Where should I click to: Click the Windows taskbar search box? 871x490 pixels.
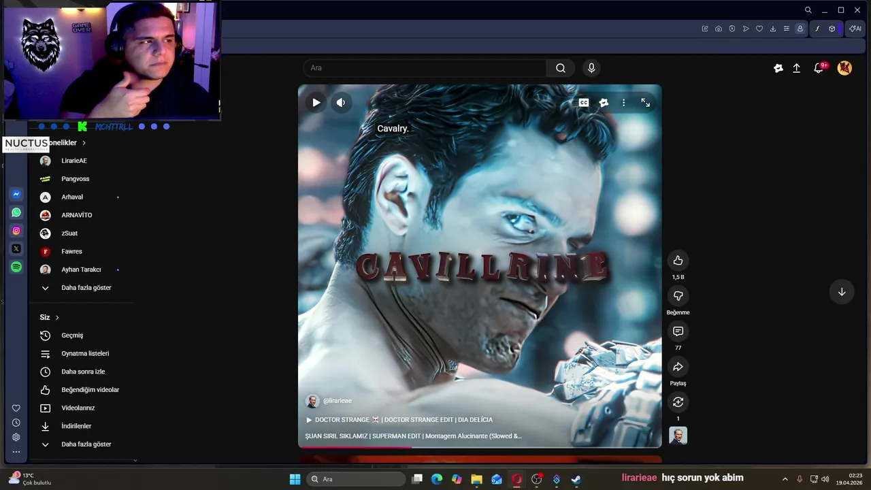(x=357, y=479)
